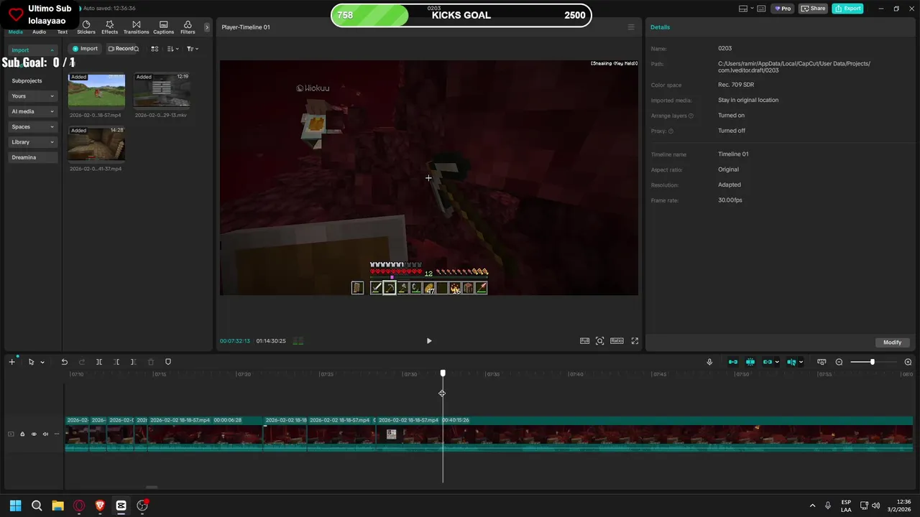920x517 pixels.
Task: Open the Captions tab
Action: click(164, 27)
